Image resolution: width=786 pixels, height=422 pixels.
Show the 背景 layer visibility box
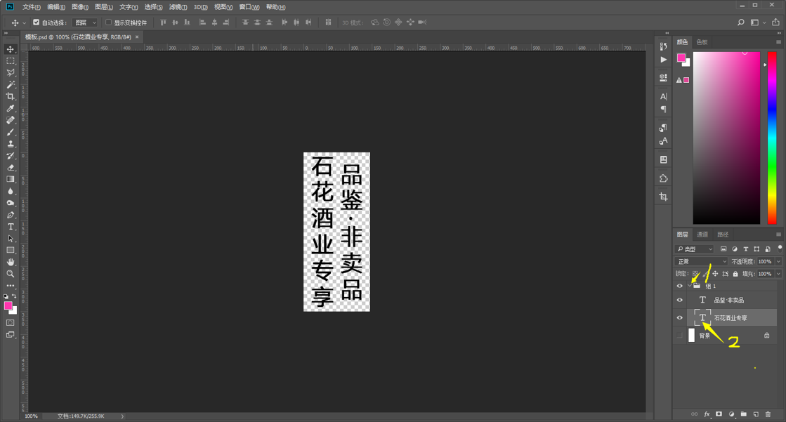pyautogui.click(x=680, y=336)
